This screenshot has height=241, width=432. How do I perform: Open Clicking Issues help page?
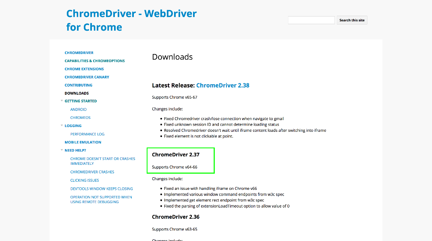coord(85,180)
